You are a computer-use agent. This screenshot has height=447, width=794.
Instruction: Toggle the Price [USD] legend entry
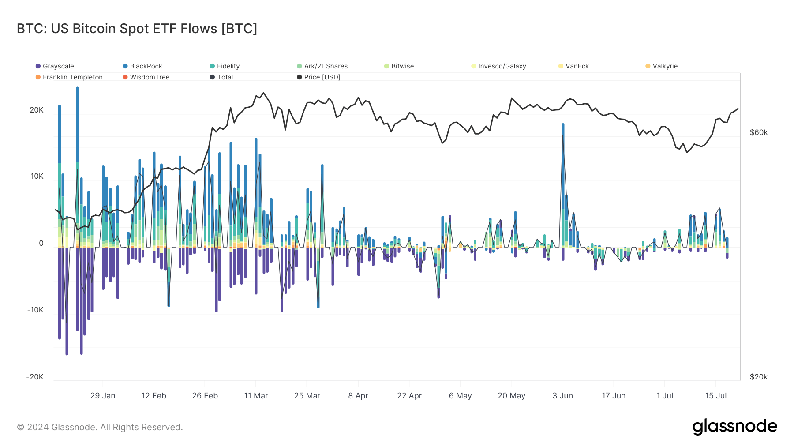tap(318, 77)
